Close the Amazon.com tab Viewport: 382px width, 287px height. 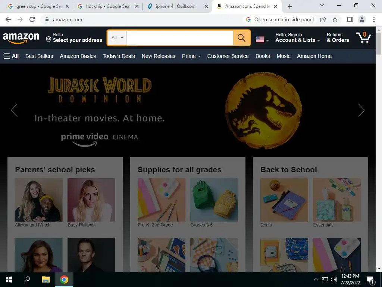point(276,6)
